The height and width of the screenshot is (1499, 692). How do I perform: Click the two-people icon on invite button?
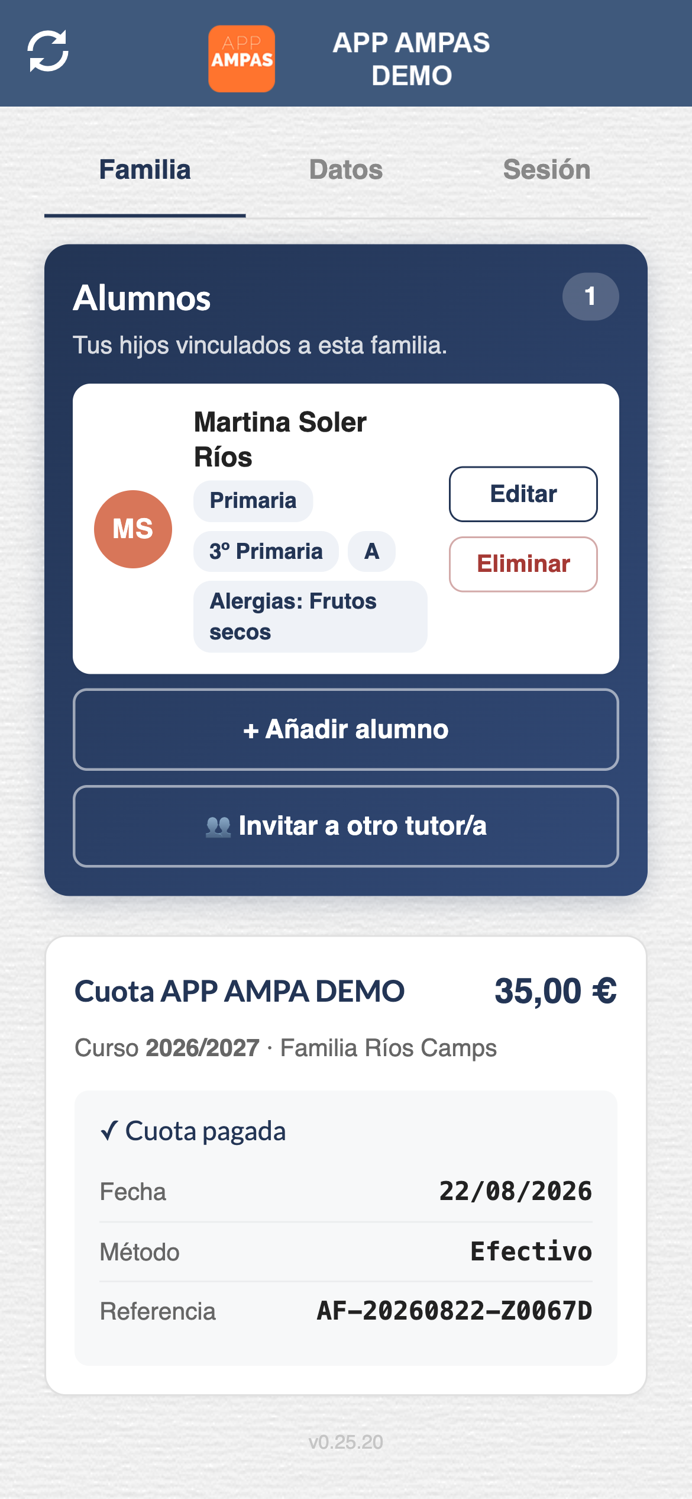pyautogui.click(x=218, y=826)
